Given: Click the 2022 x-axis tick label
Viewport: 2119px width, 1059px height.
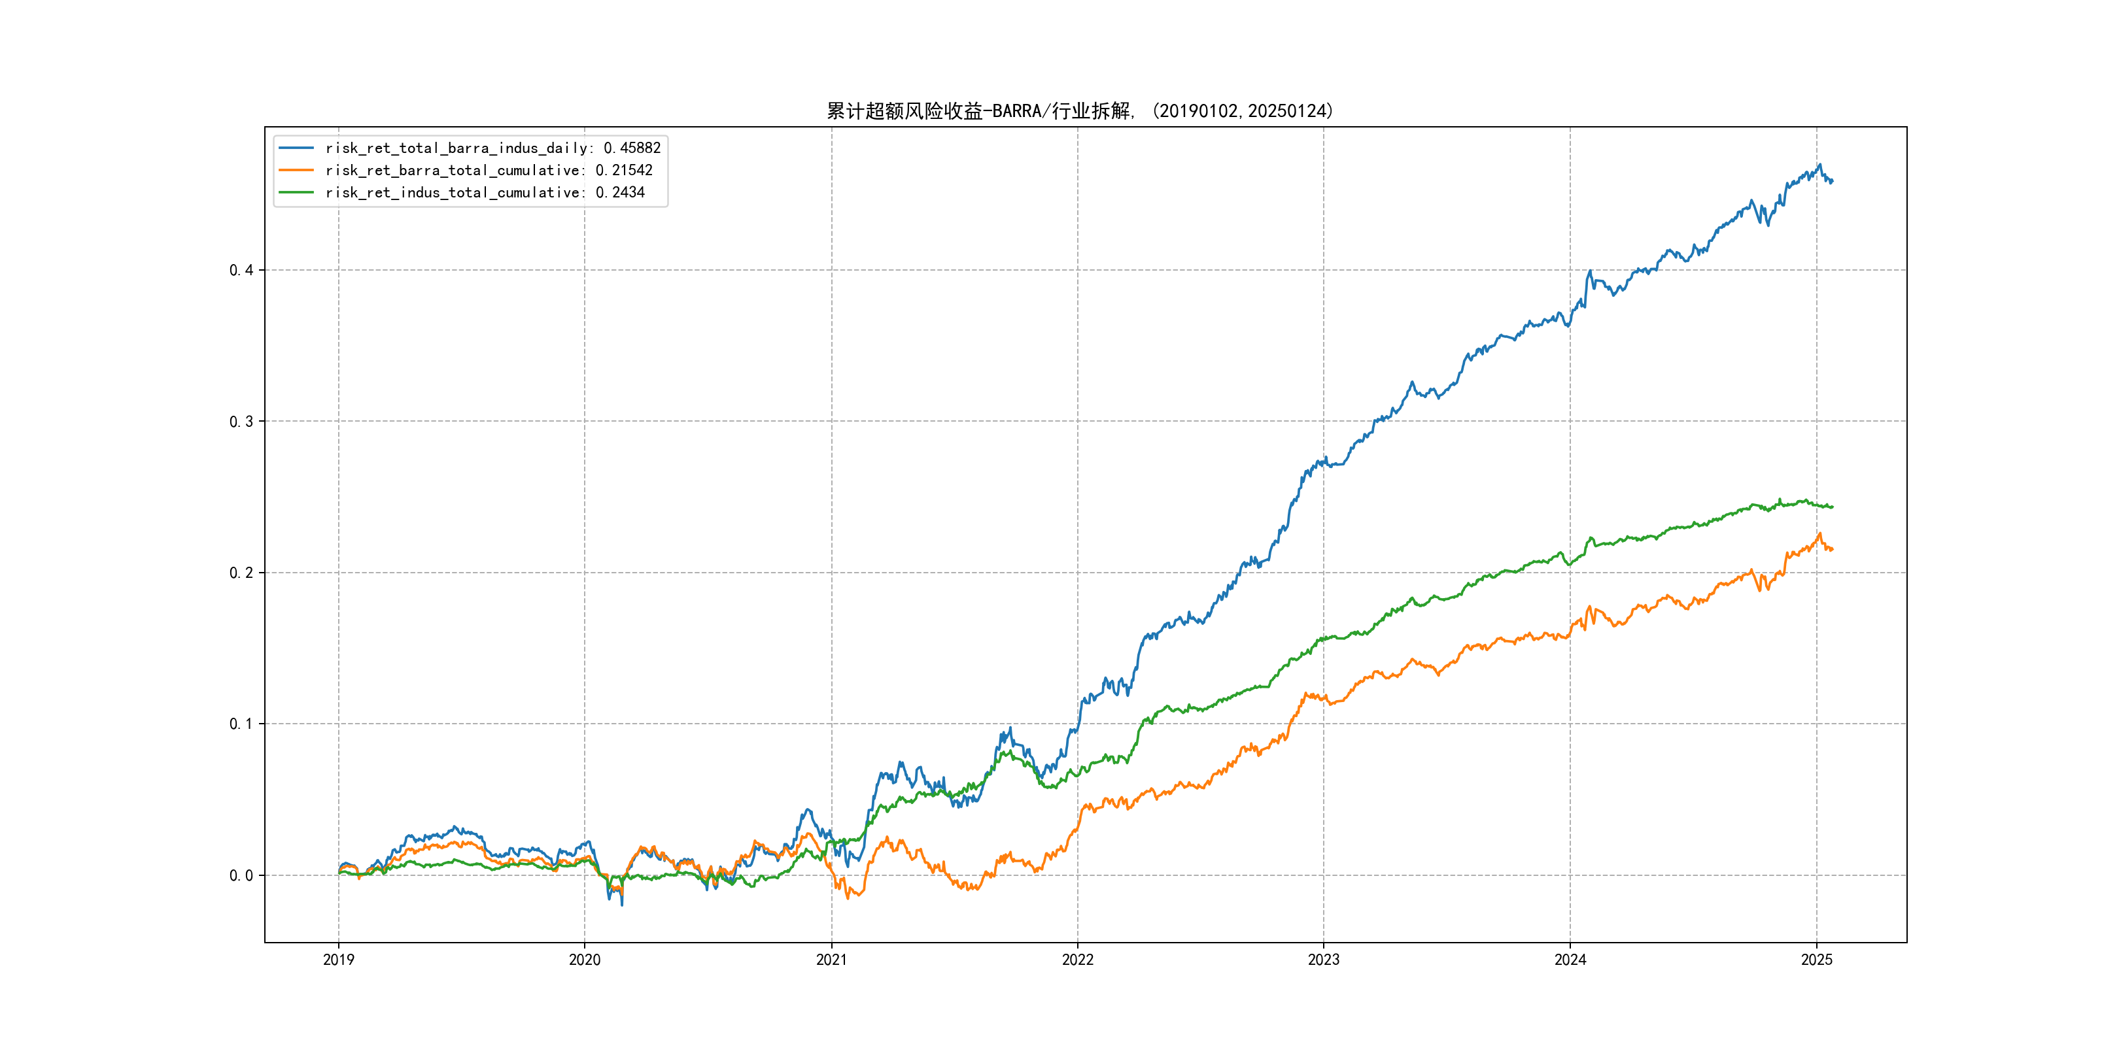Looking at the screenshot, I should (1078, 960).
